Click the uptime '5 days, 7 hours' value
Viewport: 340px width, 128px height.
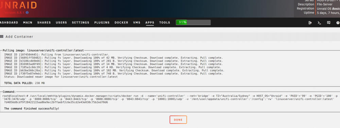[328, 13]
